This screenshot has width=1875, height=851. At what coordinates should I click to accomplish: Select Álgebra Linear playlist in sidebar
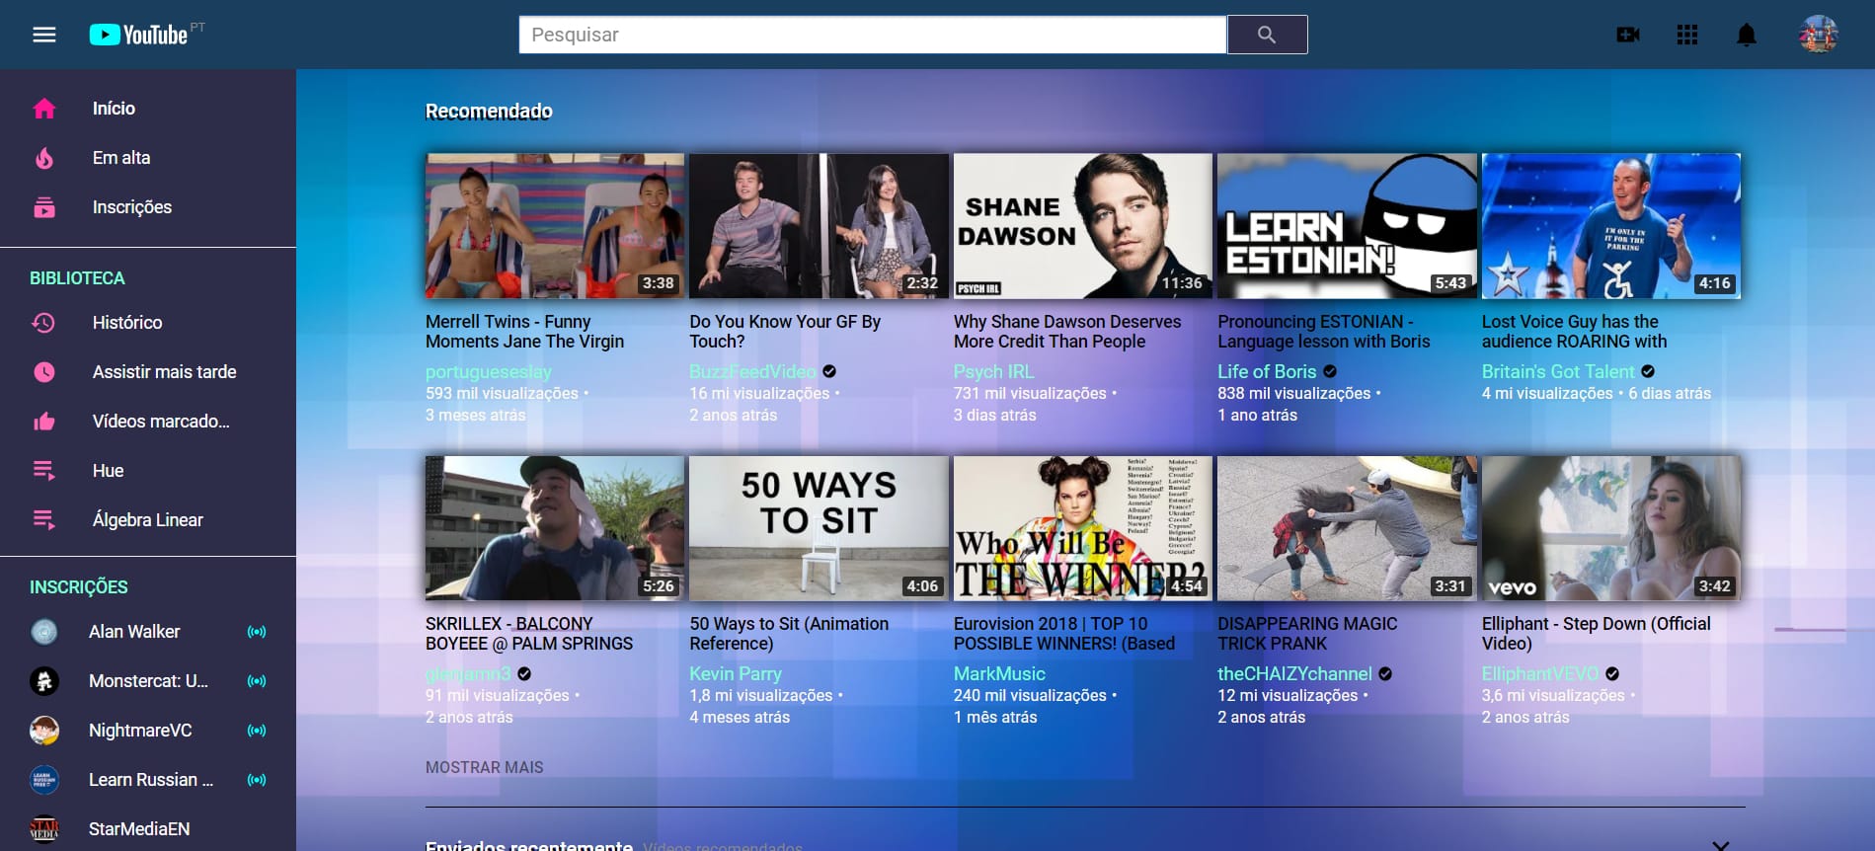148,520
